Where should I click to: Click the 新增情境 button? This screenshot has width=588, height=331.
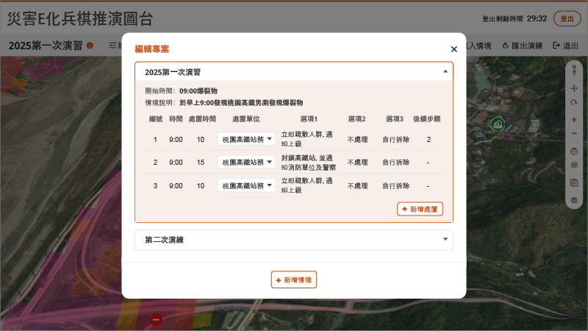[x=294, y=280]
